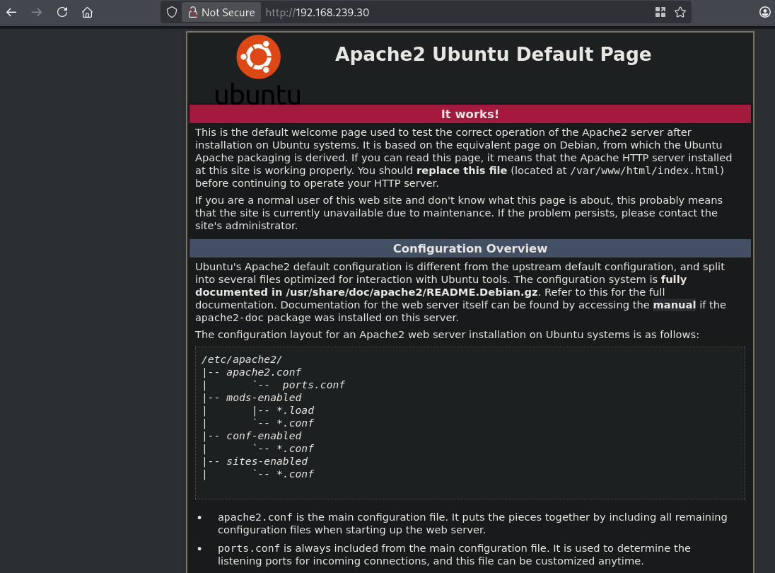Open the manual link in Configuration Overview

click(x=674, y=305)
